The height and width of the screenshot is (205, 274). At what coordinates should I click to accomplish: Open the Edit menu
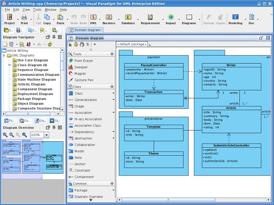click(x=16, y=10)
